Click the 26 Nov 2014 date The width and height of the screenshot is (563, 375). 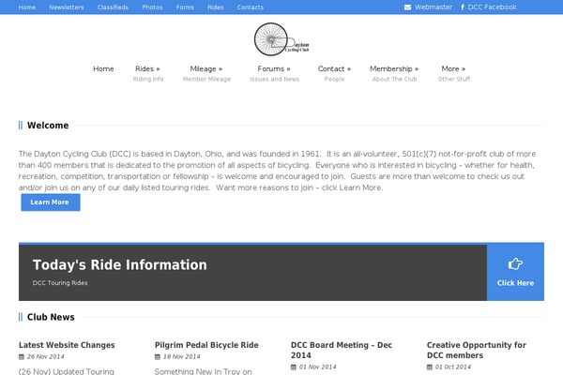tap(46, 356)
